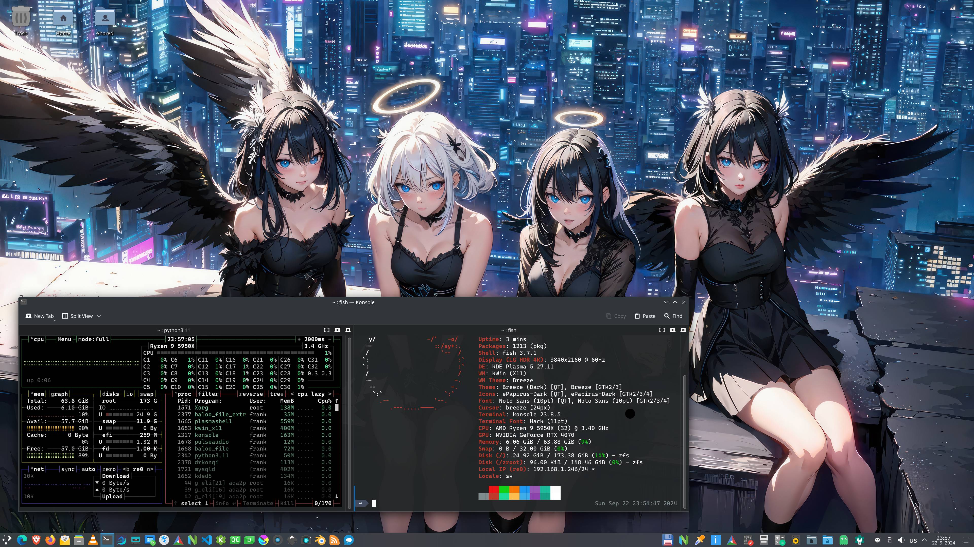Viewport: 974px width, 547px height.
Task: Toggle the cpu box in bpytop
Action: coord(38,339)
